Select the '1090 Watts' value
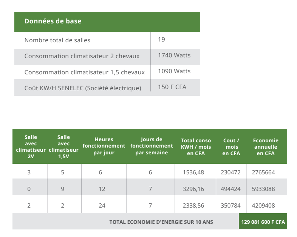Screen dimensions: 297x237 174,71
